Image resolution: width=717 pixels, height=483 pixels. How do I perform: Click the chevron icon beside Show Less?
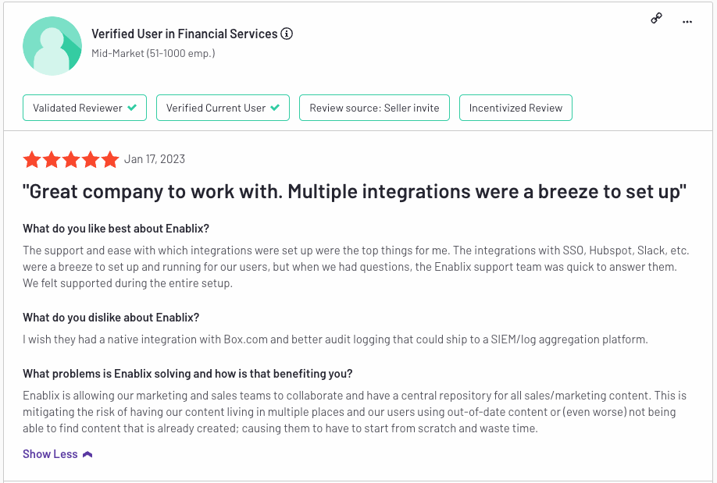click(x=87, y=454)
